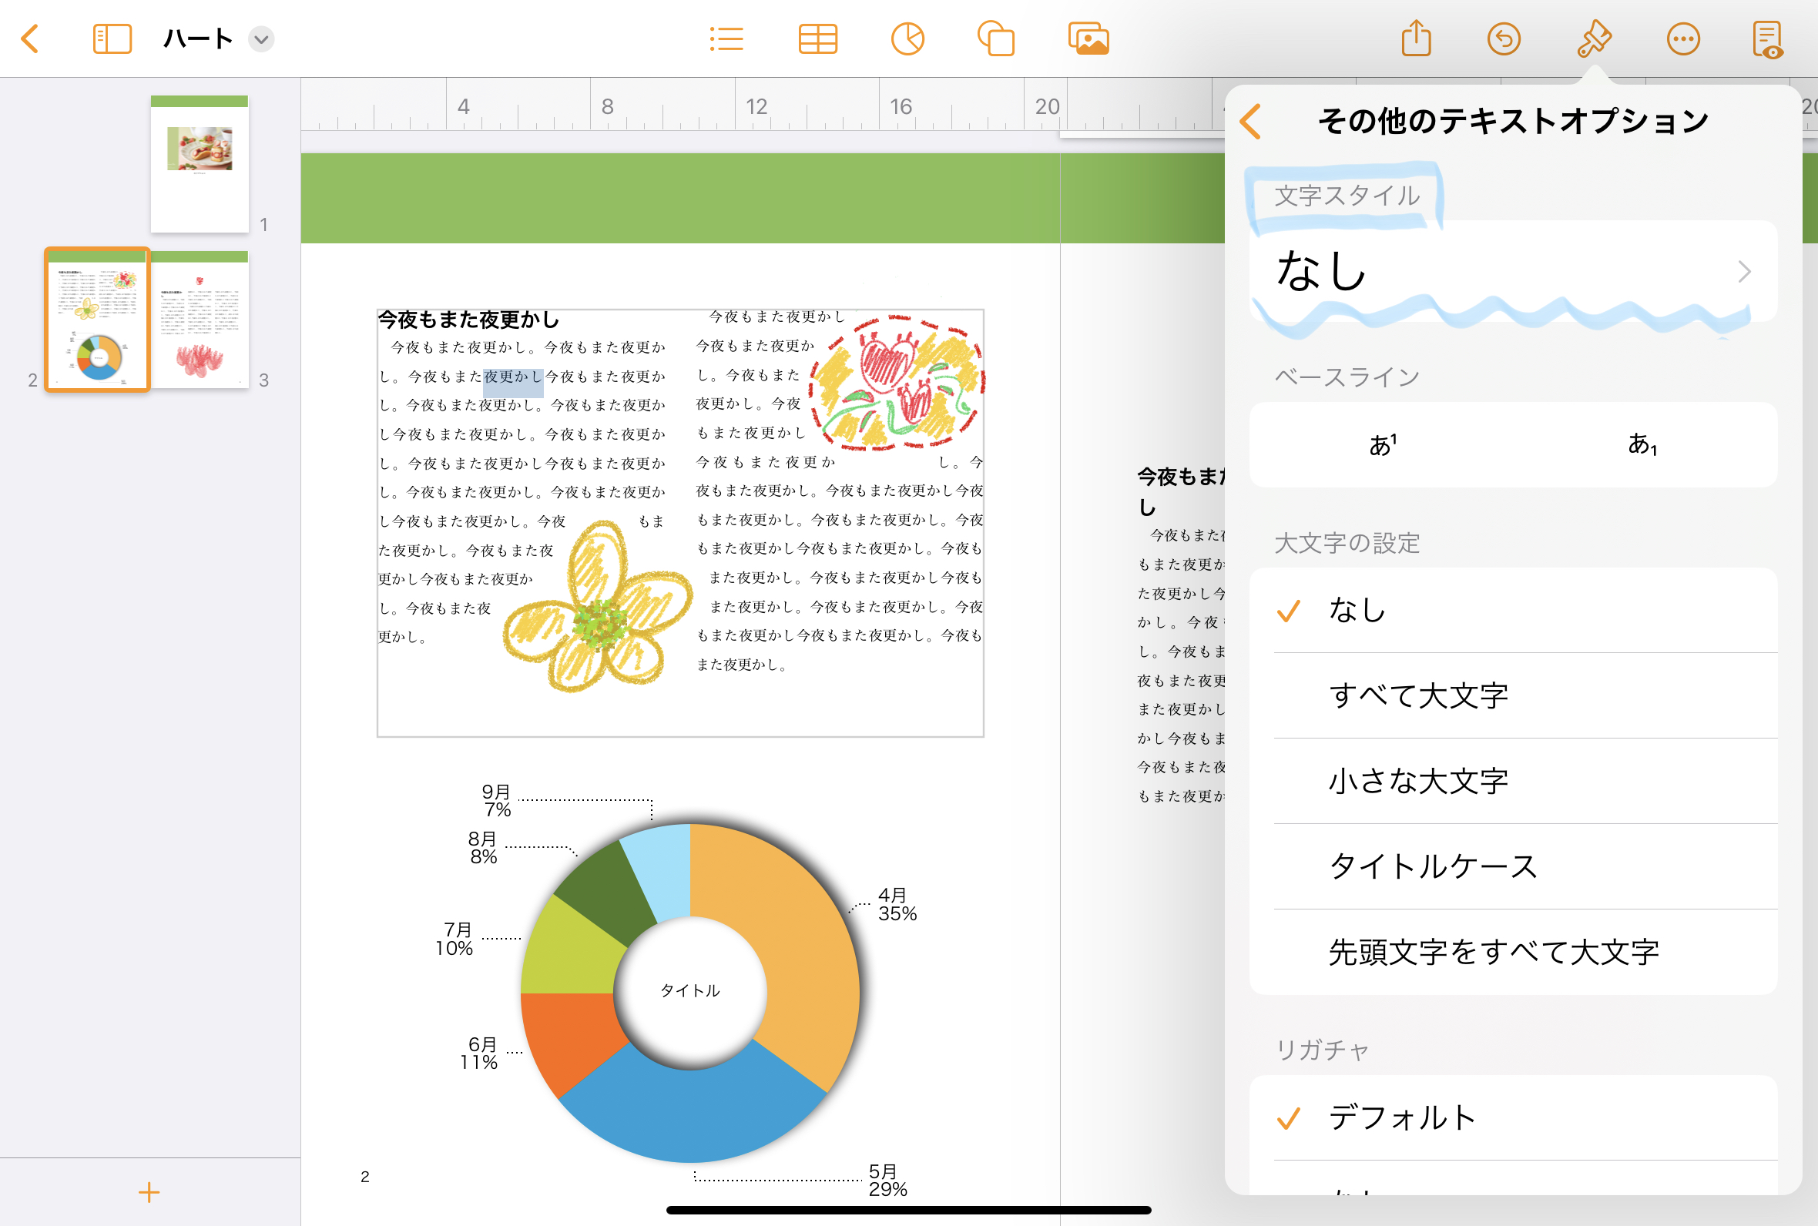Tap the share export icon

1415,39
